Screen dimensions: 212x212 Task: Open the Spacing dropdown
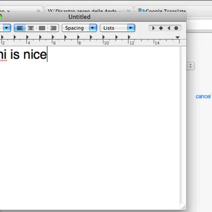[80, 28]
